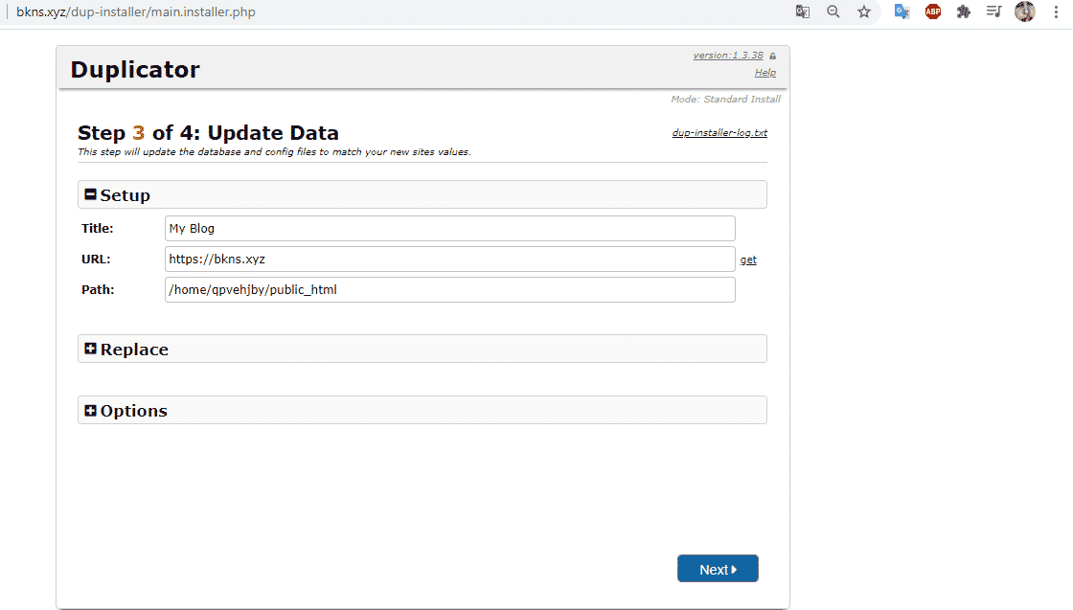Bookmark this page with the star icon
The image size is (1073, 610).
[864, 11]
